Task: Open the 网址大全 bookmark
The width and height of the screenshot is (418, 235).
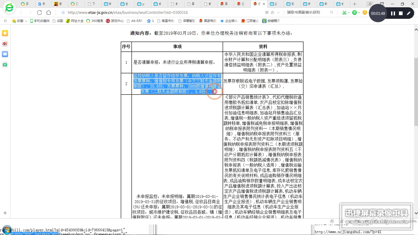Action: point(75,21)
